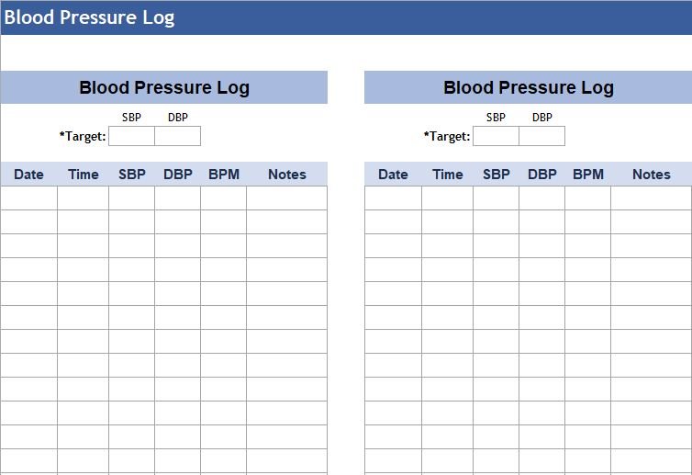Select the first Date cell in left table
This screenshot has height=475, width=692.
pyautogui.click(x=28, y=198)
